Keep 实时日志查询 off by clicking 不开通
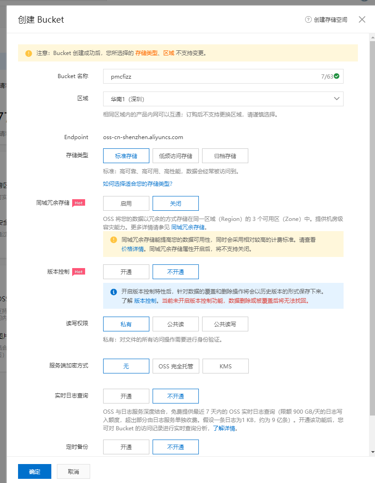This screenshot has height=483, width=375. coord(175,396)
